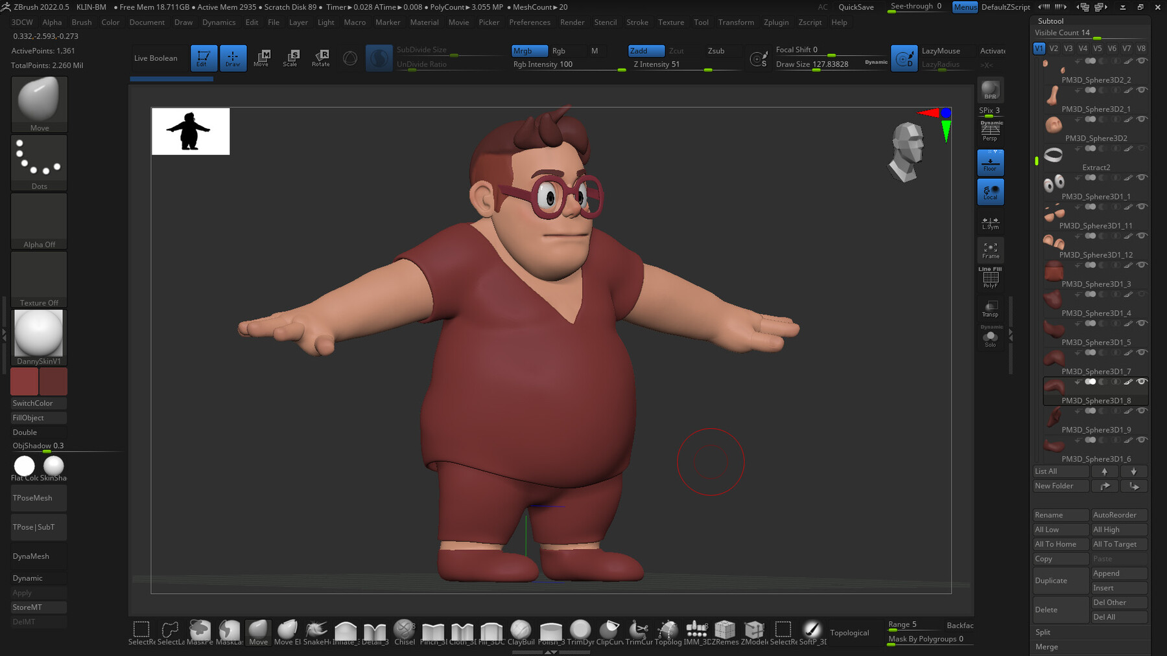
Task: Open the DannySkinV1 material picker
Action: (x=39, y=337)
